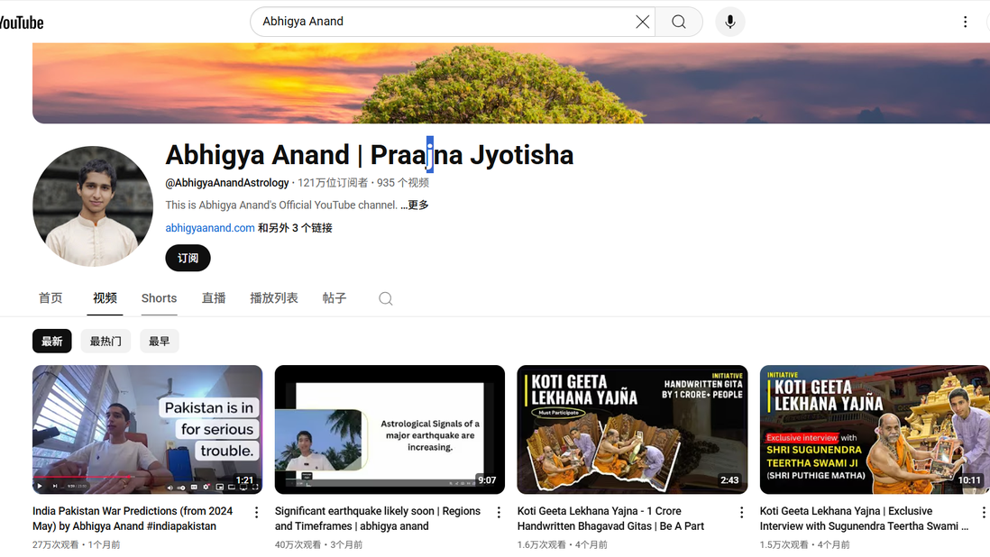Open Koti Geeta Exclusive Interview video thumbnail
Image resolution: width=990 pixels, height=557 pixels.
(874, 429)
